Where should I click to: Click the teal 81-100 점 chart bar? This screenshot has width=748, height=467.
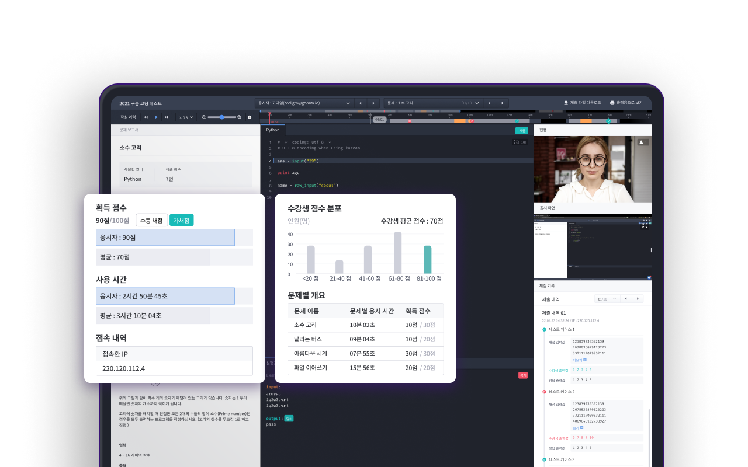(427, 260)
